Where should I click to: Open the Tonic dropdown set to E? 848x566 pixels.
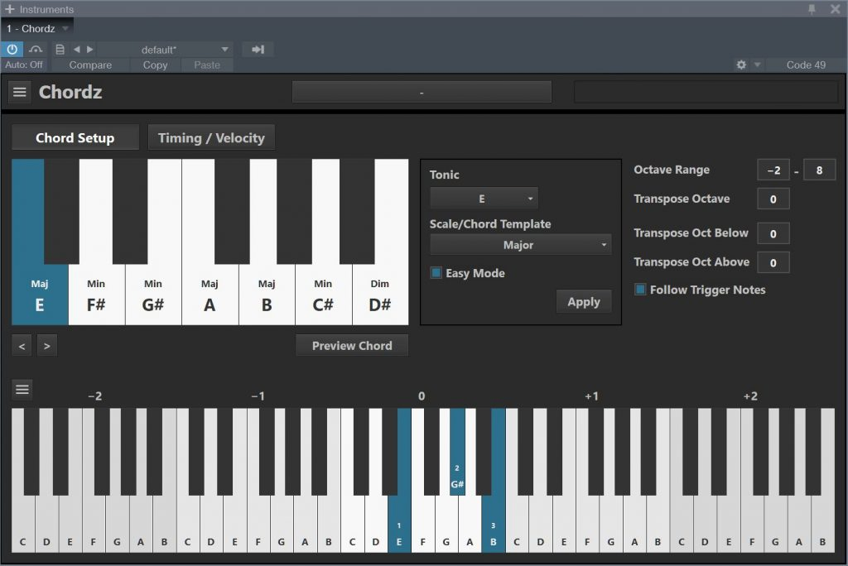(484, 199)
